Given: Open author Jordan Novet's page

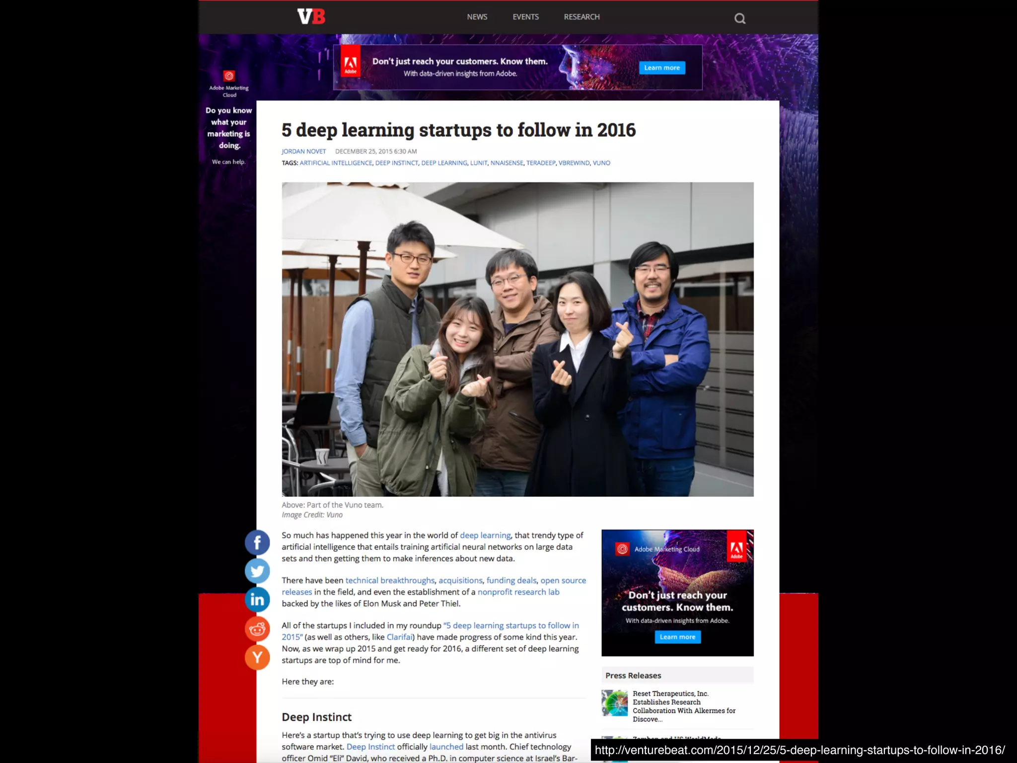Looking at the screenshot, I should 303,152.
